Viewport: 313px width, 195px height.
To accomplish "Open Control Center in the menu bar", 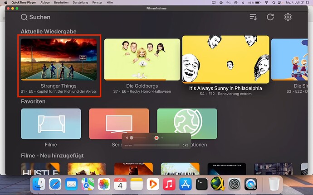I will tap(280, 3).
